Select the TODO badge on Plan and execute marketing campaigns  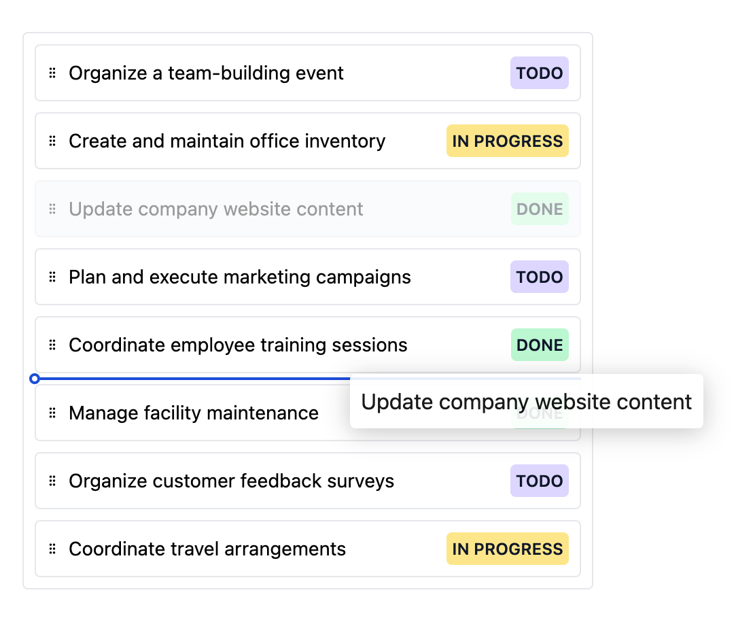click(x=539, y=277)
